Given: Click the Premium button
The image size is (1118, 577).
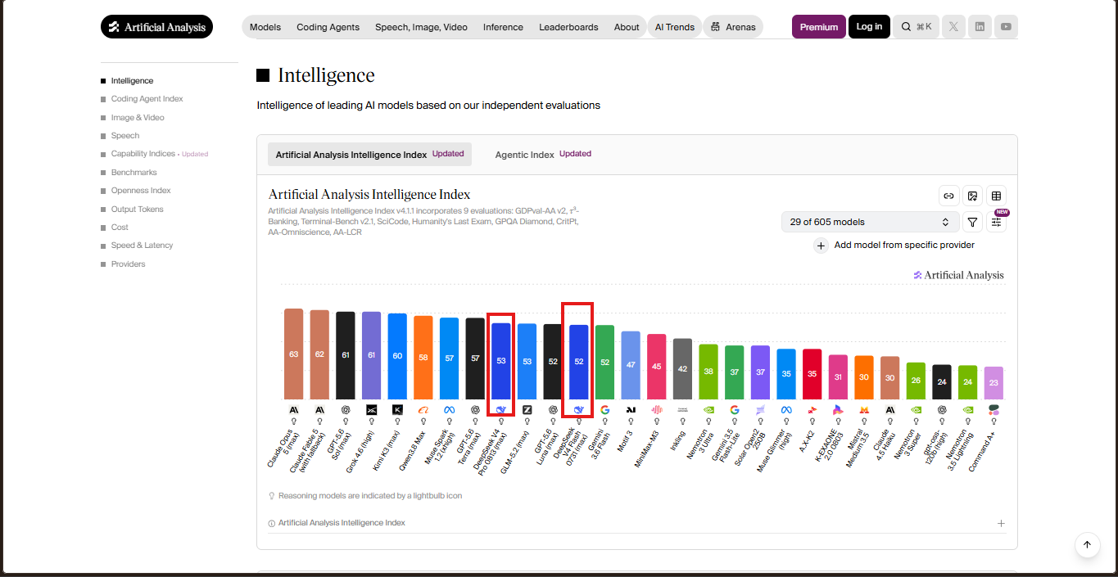Looking at the screenshot, I should click(x=819, y=27).
